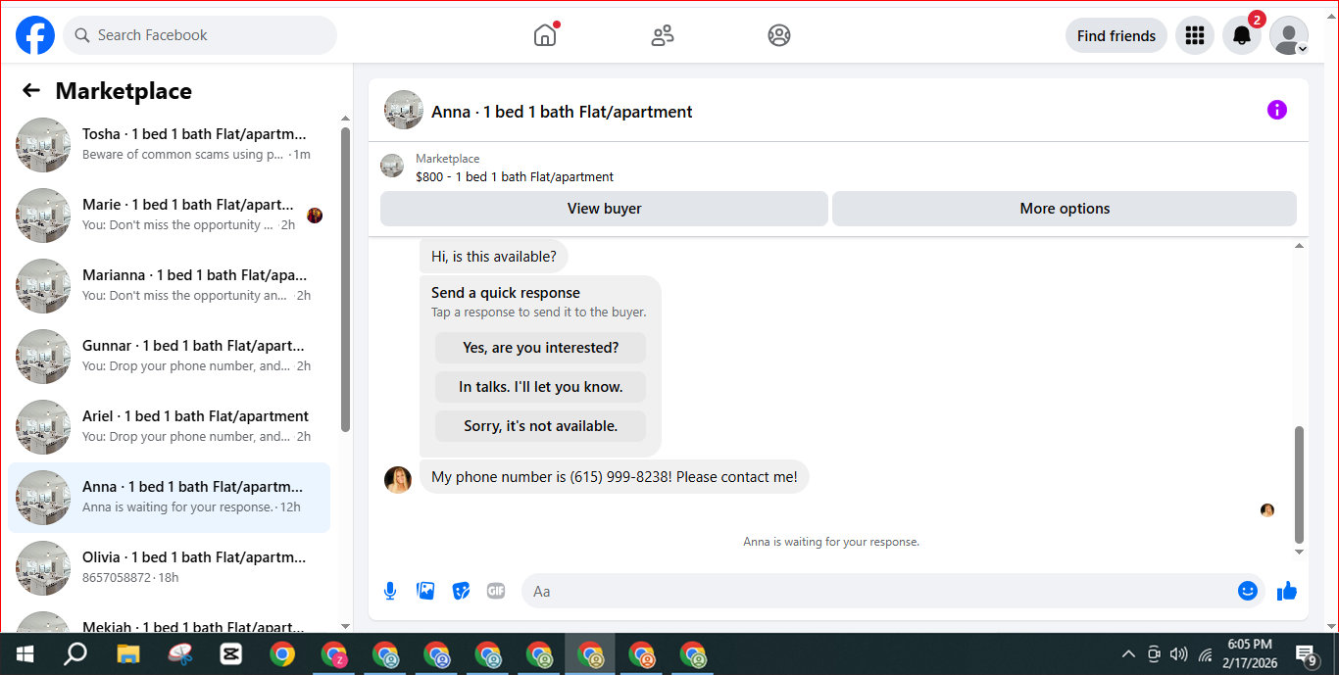Record a voice clip with microphone icon

[390, 591]
